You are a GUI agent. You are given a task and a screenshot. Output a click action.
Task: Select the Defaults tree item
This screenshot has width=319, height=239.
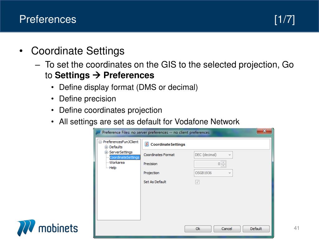(116, 147)
